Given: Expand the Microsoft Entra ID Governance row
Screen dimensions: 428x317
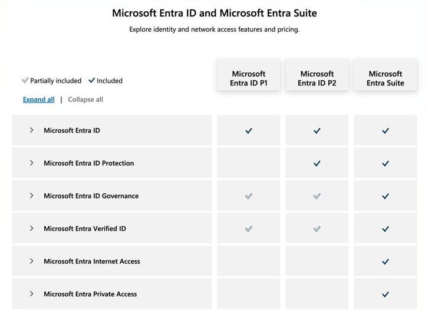Looking at the screenshot, I should coord(32,196).
